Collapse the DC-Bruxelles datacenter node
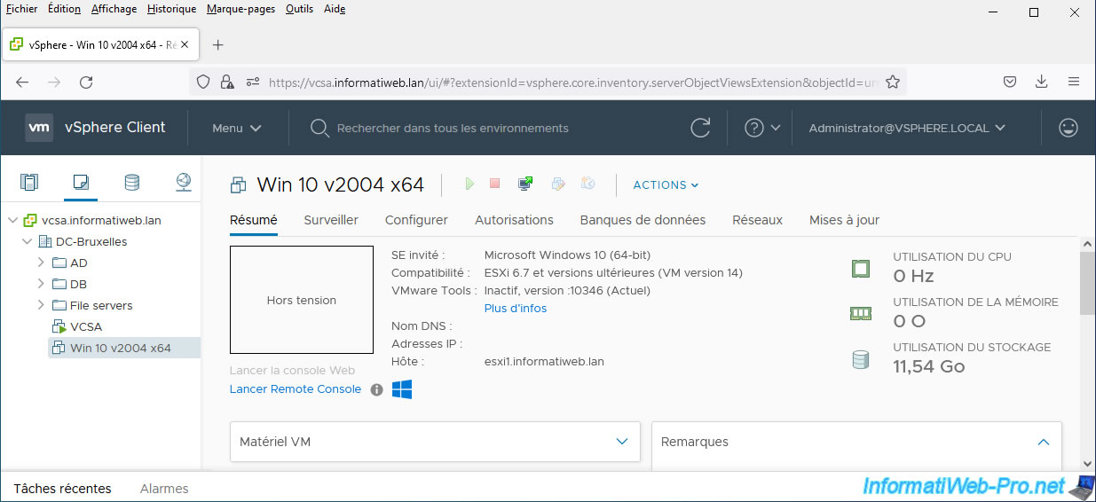Viewport: 1096px width, 502px height. tap(28, 241)
